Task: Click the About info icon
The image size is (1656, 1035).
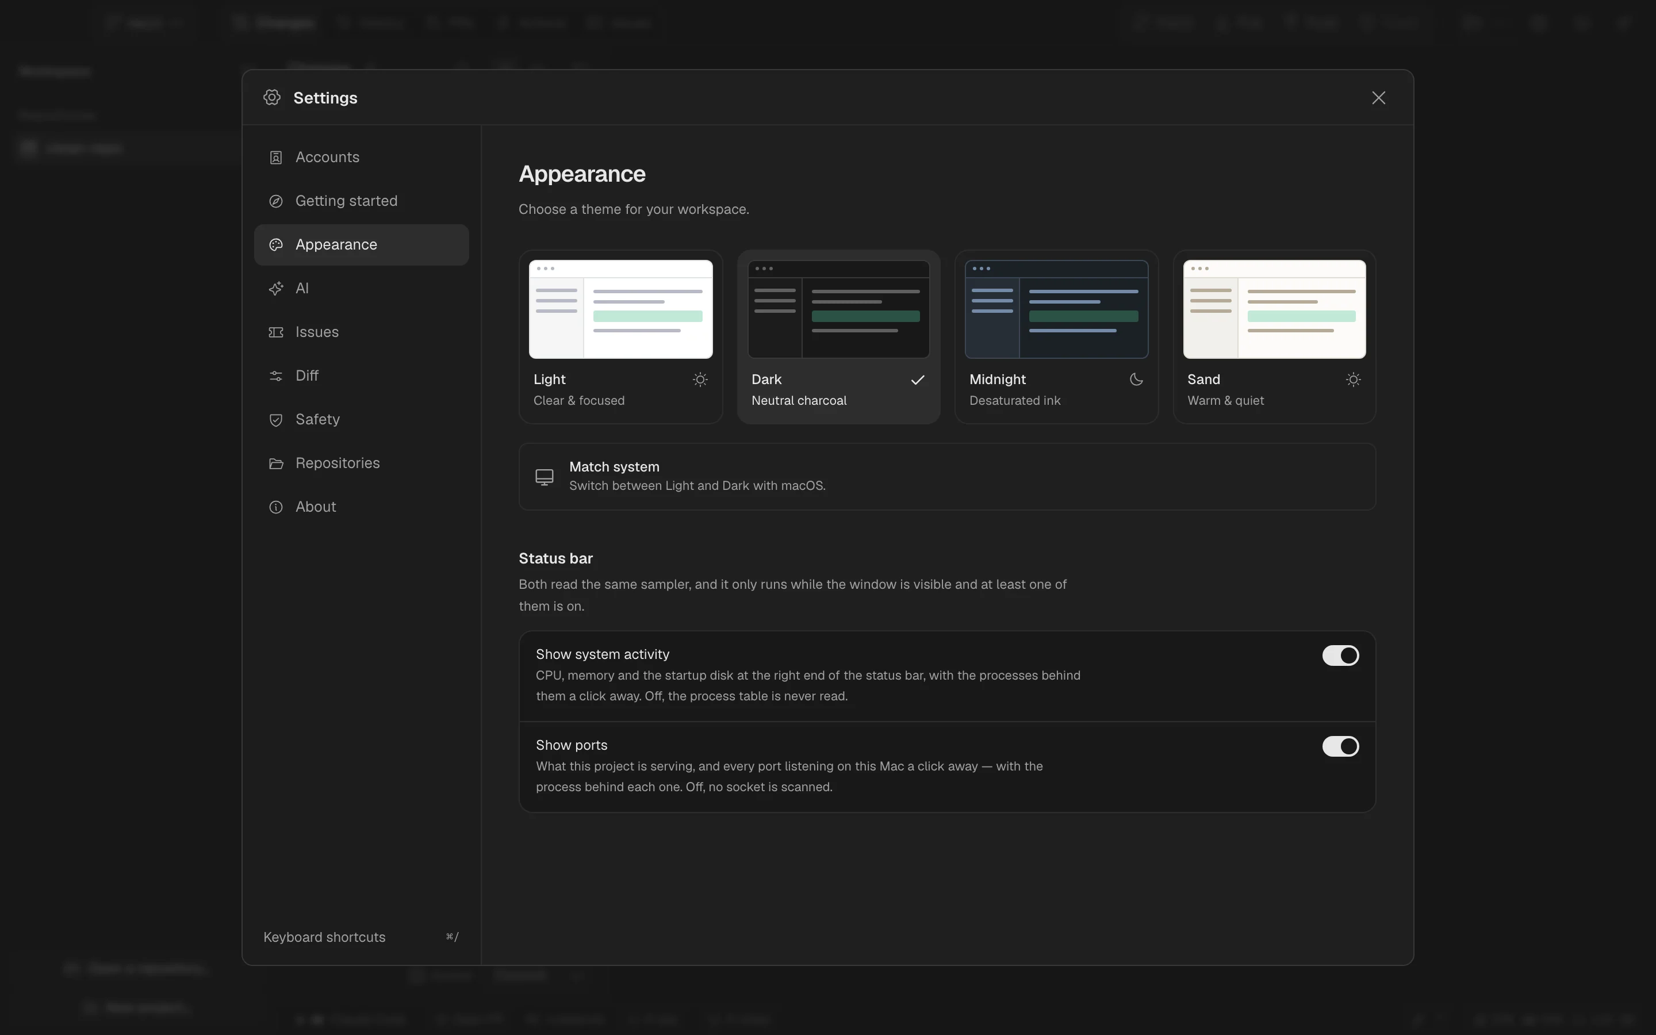Action: click(276, 507)
